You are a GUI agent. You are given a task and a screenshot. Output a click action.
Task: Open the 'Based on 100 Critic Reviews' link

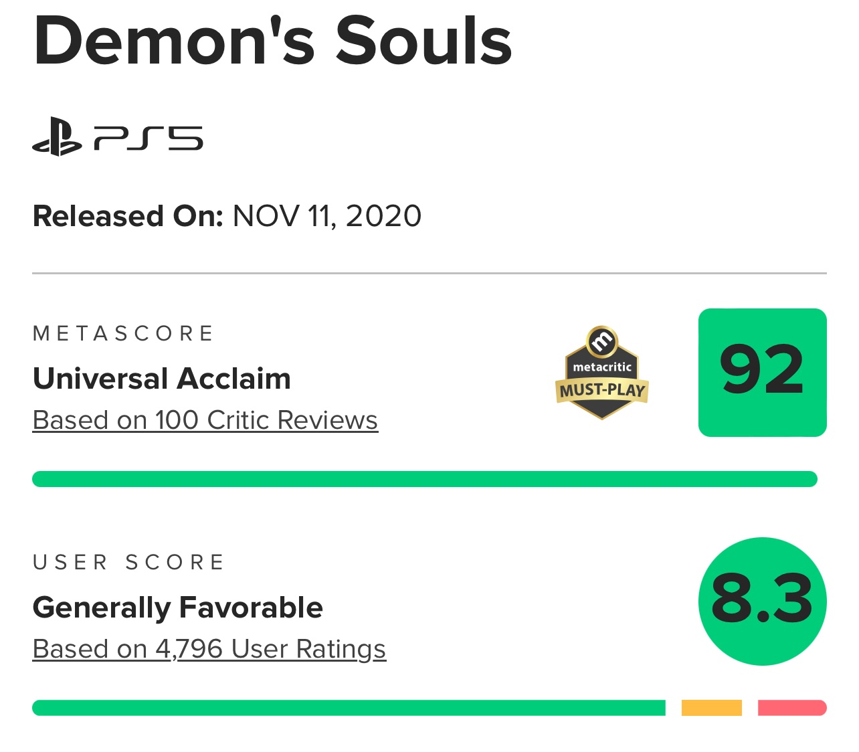(x=205, y=420)
